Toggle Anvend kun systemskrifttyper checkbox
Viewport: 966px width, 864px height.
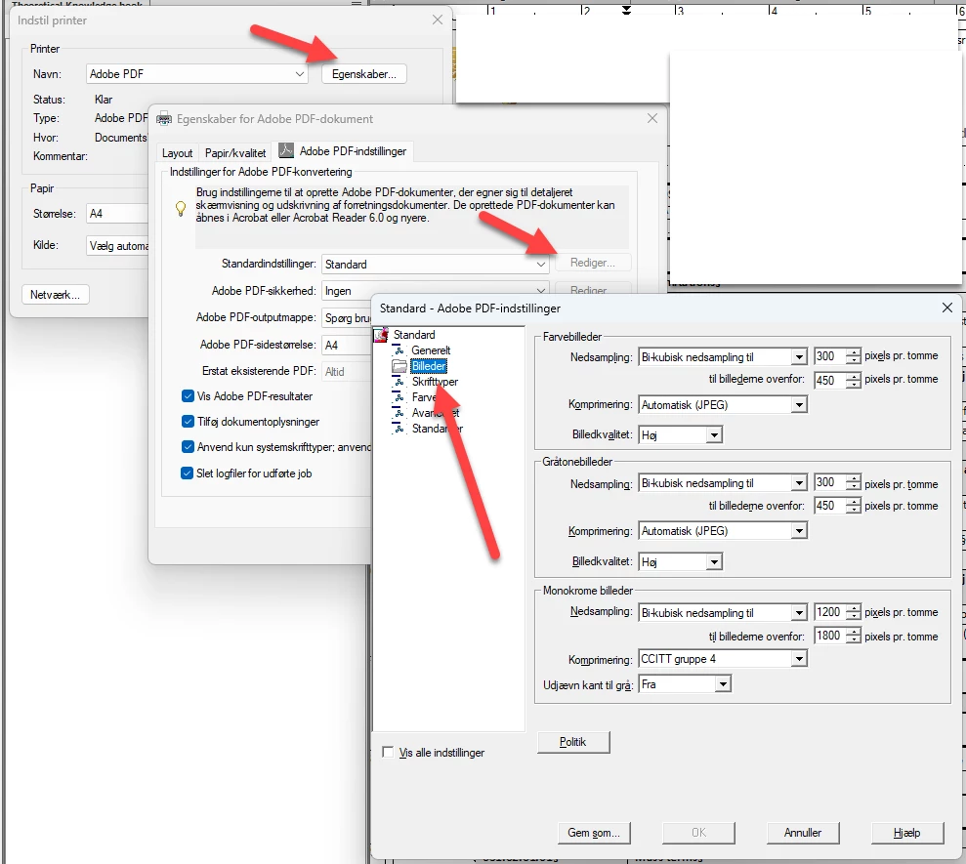pos(188,446)
